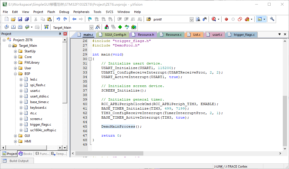Open the Books panel tab
This screenshot has width=289, height=169.
click(25, 154)
